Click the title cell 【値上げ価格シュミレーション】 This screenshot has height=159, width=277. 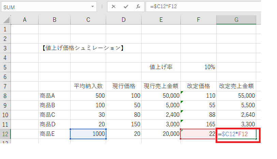(83, 48)
